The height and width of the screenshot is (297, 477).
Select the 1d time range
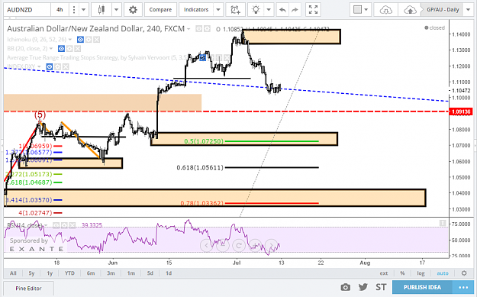(x=169, y=273)
